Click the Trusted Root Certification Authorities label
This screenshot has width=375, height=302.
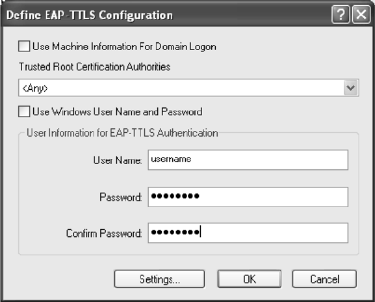tap(95, 67)
